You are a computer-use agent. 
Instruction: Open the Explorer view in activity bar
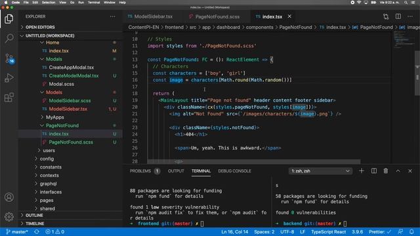[9, 19]
